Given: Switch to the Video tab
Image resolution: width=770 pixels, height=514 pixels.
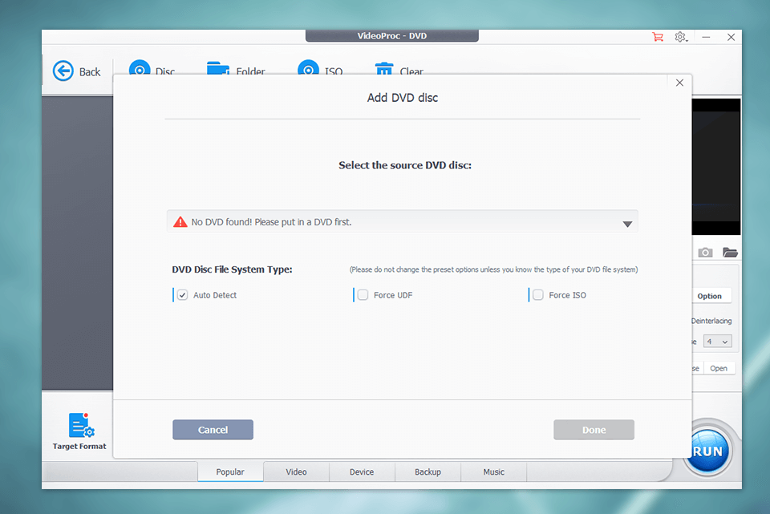Looking at the screenshot, I should 296,472.
